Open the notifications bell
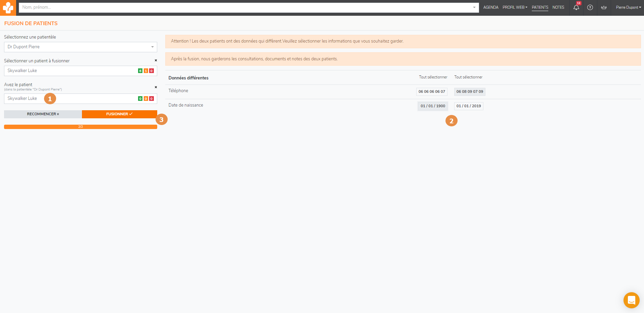 (576, 7)
